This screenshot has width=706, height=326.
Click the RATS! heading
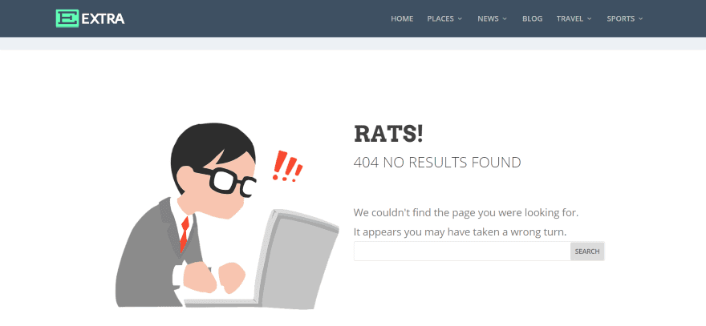point(388,134)
